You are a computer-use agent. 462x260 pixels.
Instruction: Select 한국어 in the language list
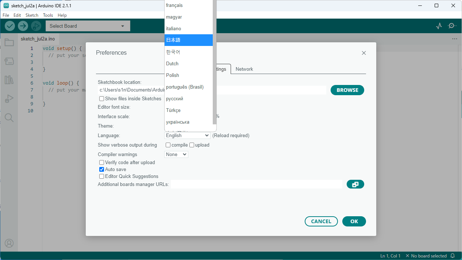click(x=189, y=52)
